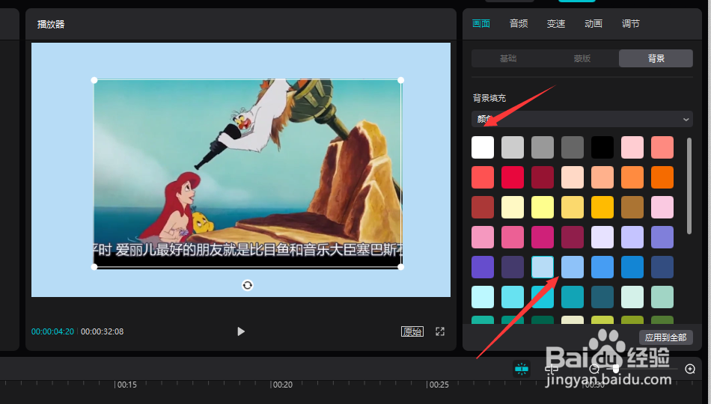711x404 pixels.
Task: Click the 00:15 mark on timeline ruler
Action: (x=127, y=385)
